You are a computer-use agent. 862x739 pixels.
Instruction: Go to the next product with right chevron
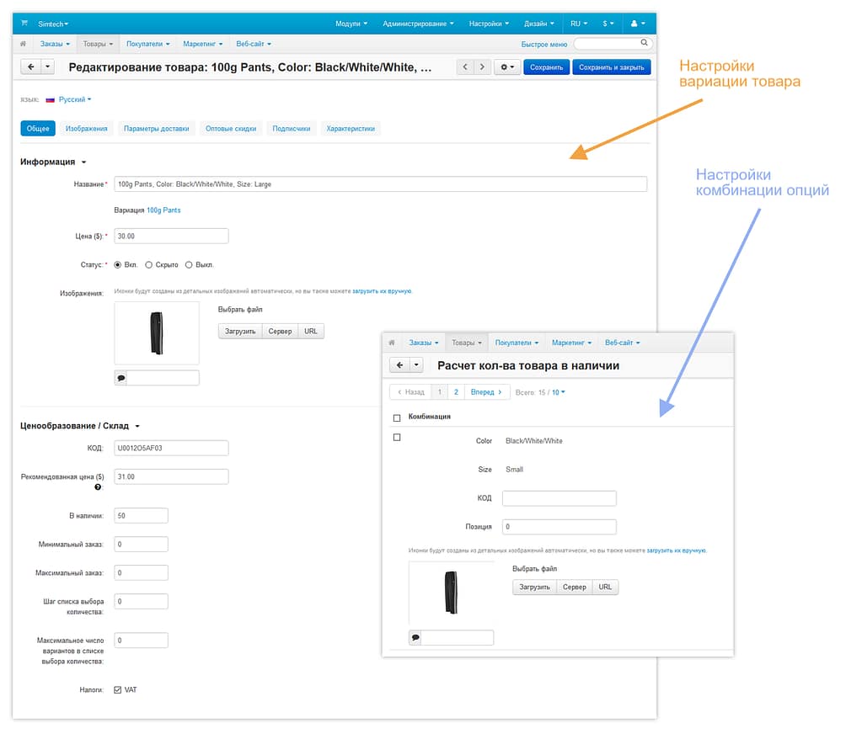pos(482,67)
